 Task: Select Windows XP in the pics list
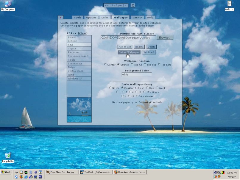(x=79, y=79)
